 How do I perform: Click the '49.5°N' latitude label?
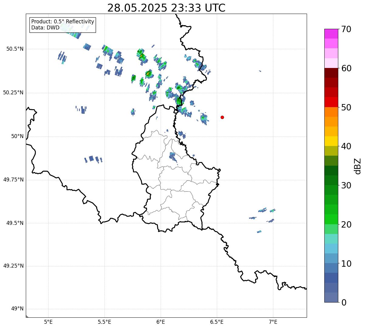pyautogui.click(x=15, y=223)
